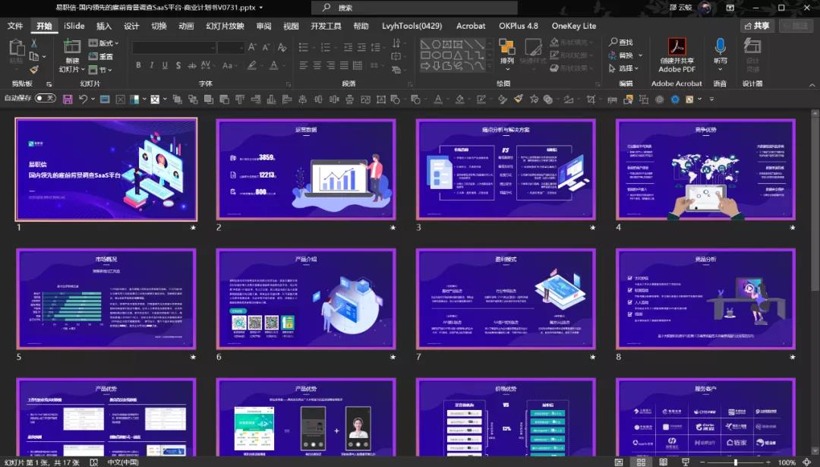Click the zoom slider handle
The width and height of the screenshot is (820, 467).
tap(736, 462)
